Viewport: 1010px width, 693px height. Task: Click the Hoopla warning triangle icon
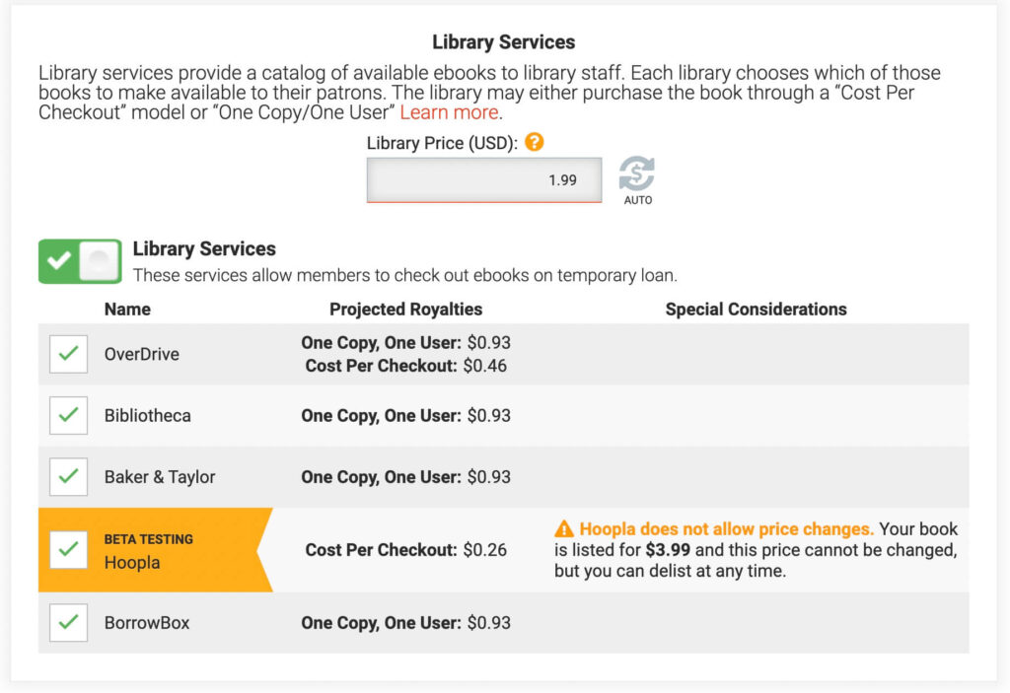tap(564, 529)
